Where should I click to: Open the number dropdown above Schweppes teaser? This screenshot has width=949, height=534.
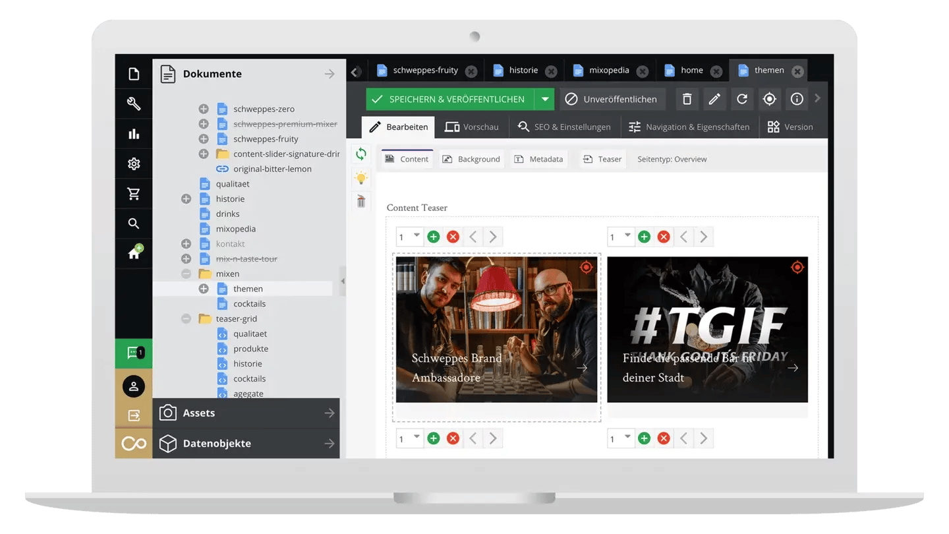(x=409, y=237)
